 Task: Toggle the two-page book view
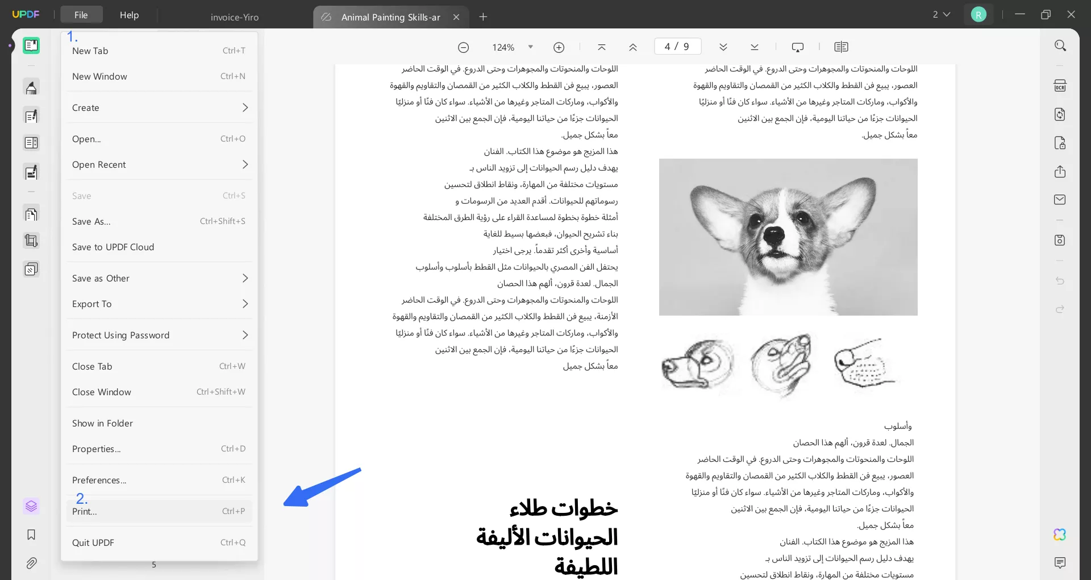coord(842,47)
